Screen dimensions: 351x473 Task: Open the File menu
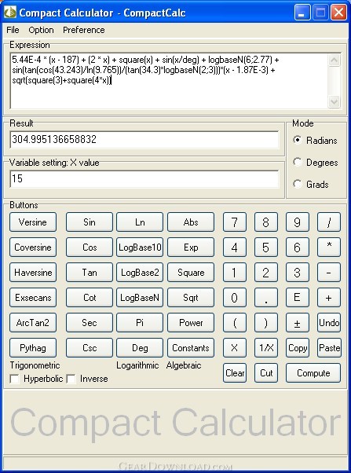[13, 30]
